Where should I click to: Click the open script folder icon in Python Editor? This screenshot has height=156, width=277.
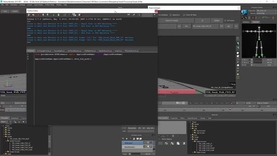tap(33, 15)
